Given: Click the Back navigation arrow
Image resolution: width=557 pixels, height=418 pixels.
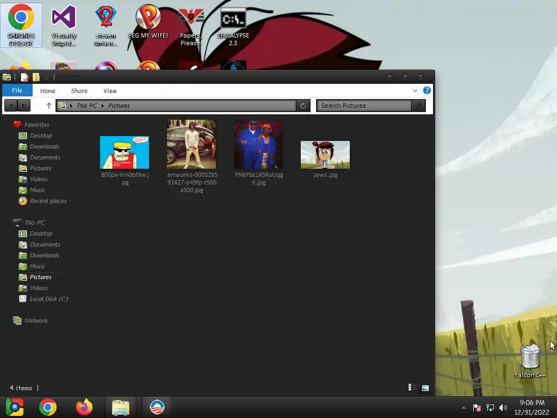Looking at the screenshot, I should tap(11, 106).
